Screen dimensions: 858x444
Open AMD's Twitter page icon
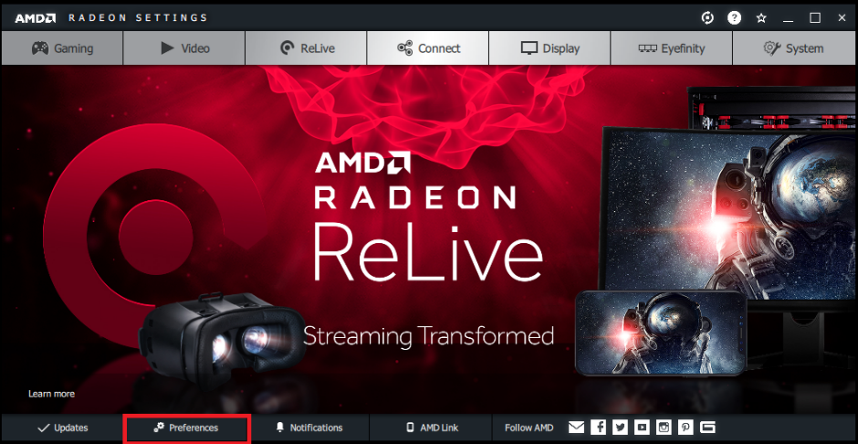tap(620, 427)
